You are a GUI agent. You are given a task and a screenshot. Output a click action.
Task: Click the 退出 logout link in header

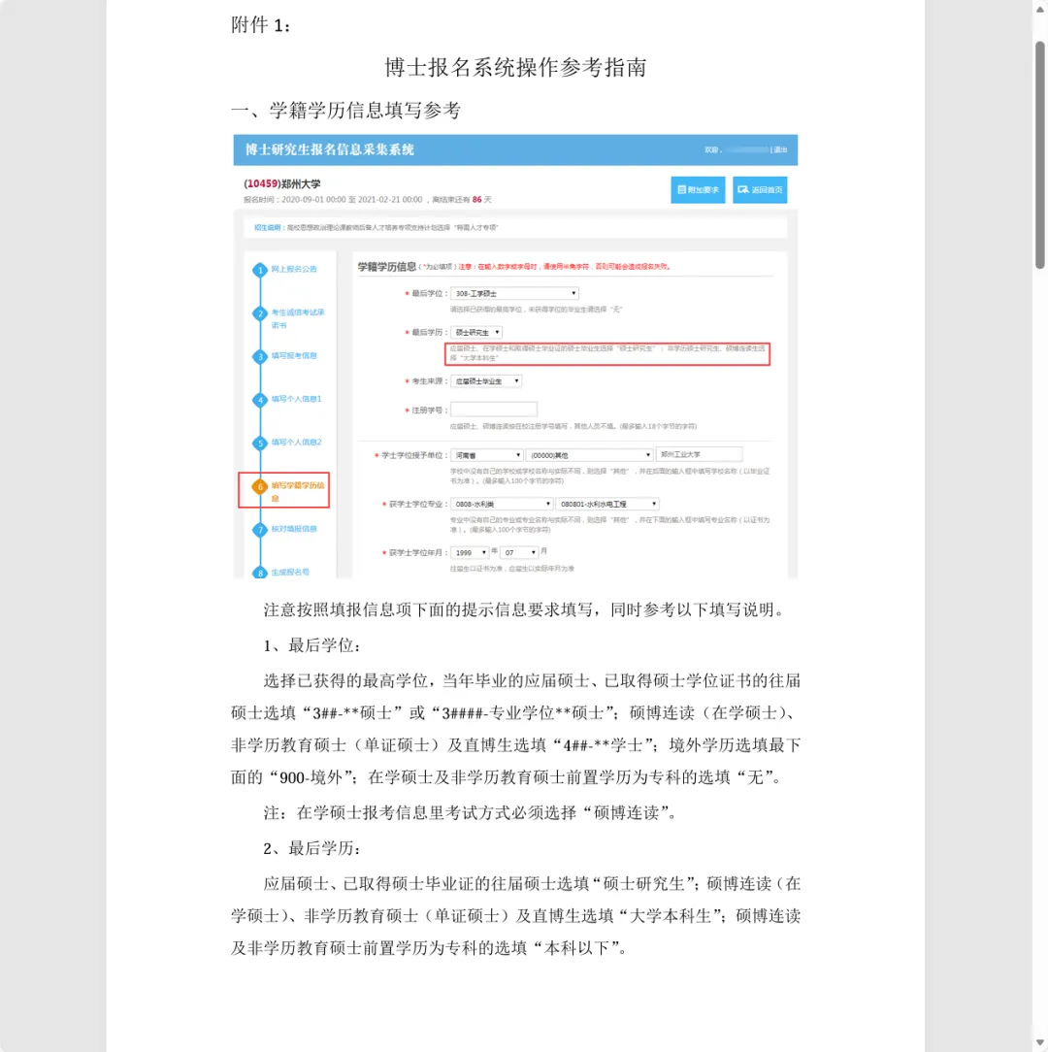point(780,149)
